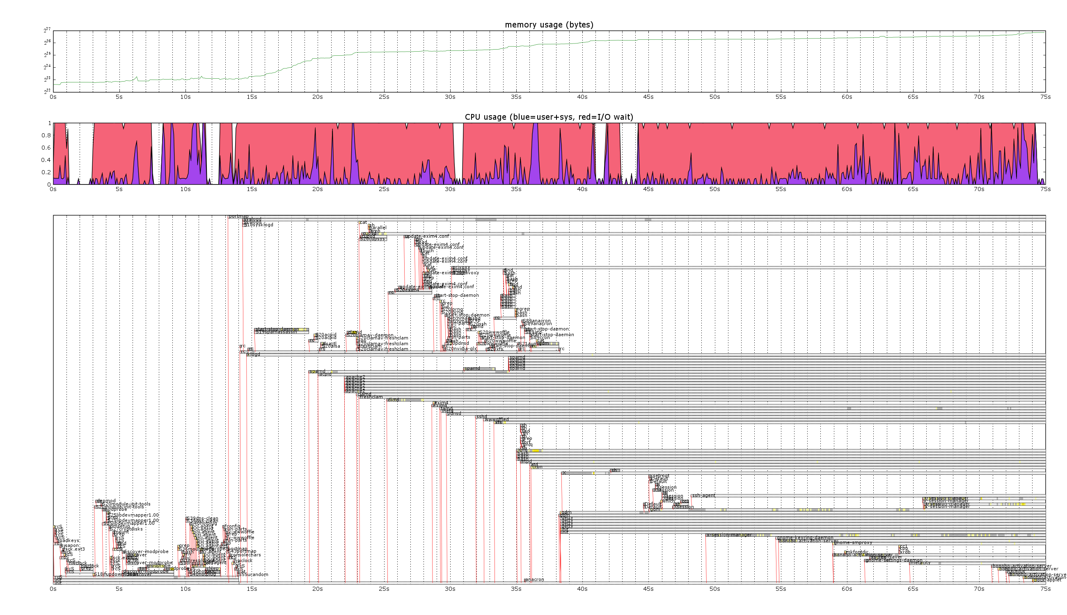Click the CPU usage chart title
Screen dimensions: 1067x615
coord(549,117)
